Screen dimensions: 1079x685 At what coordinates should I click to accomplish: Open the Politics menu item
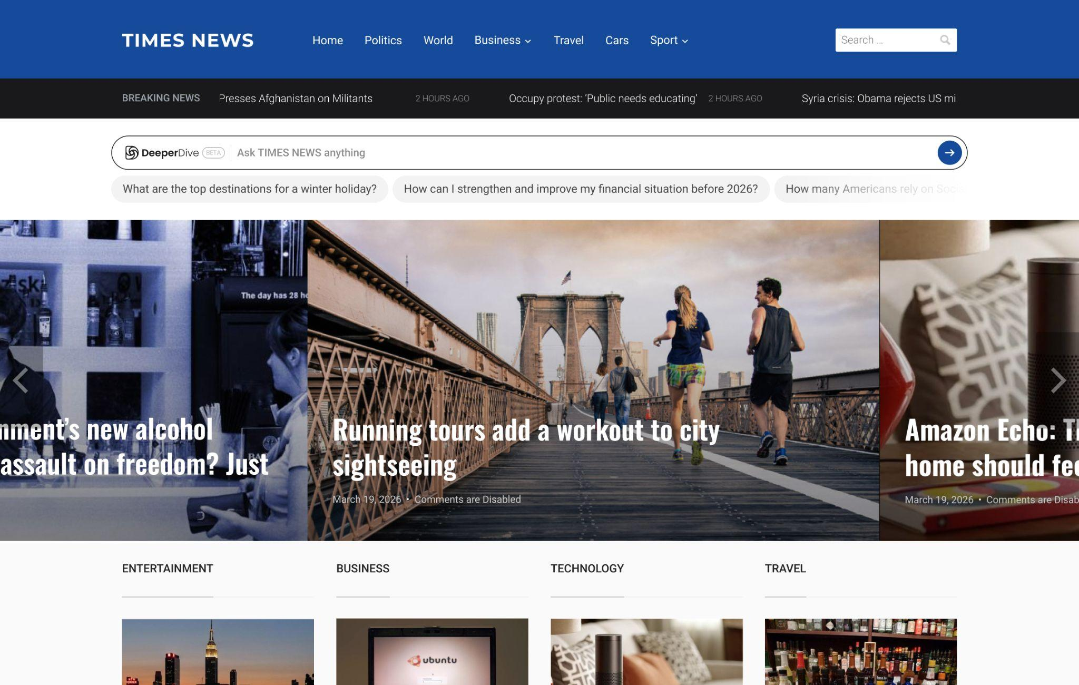point(383,41)
